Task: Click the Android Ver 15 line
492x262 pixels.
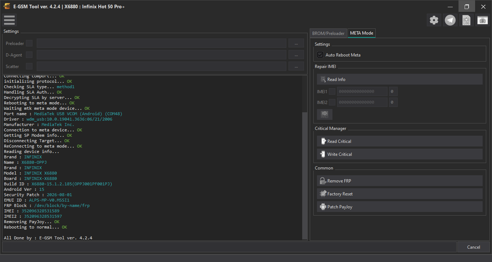Action: click(x=24, y=189)
